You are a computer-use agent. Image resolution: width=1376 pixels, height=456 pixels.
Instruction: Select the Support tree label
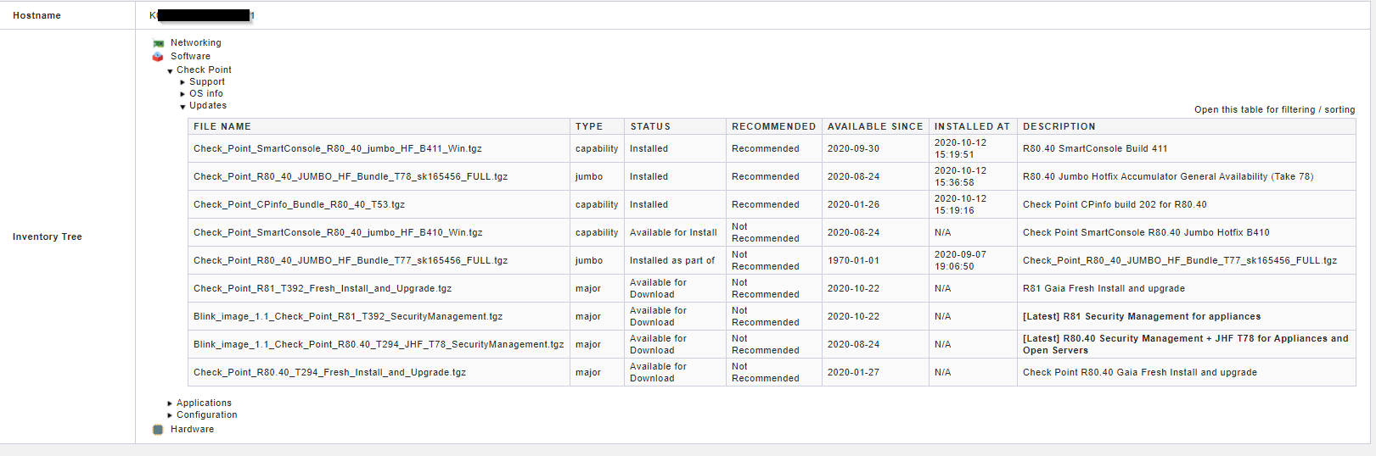(207, 81)
